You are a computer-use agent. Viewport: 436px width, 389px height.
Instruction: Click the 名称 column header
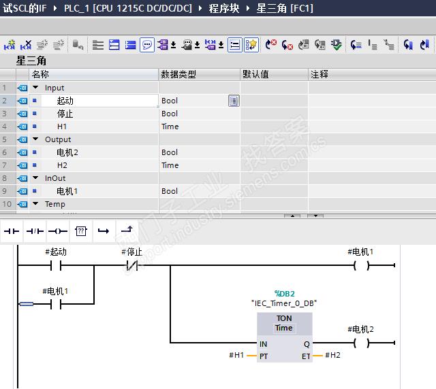tap(94, 74)
